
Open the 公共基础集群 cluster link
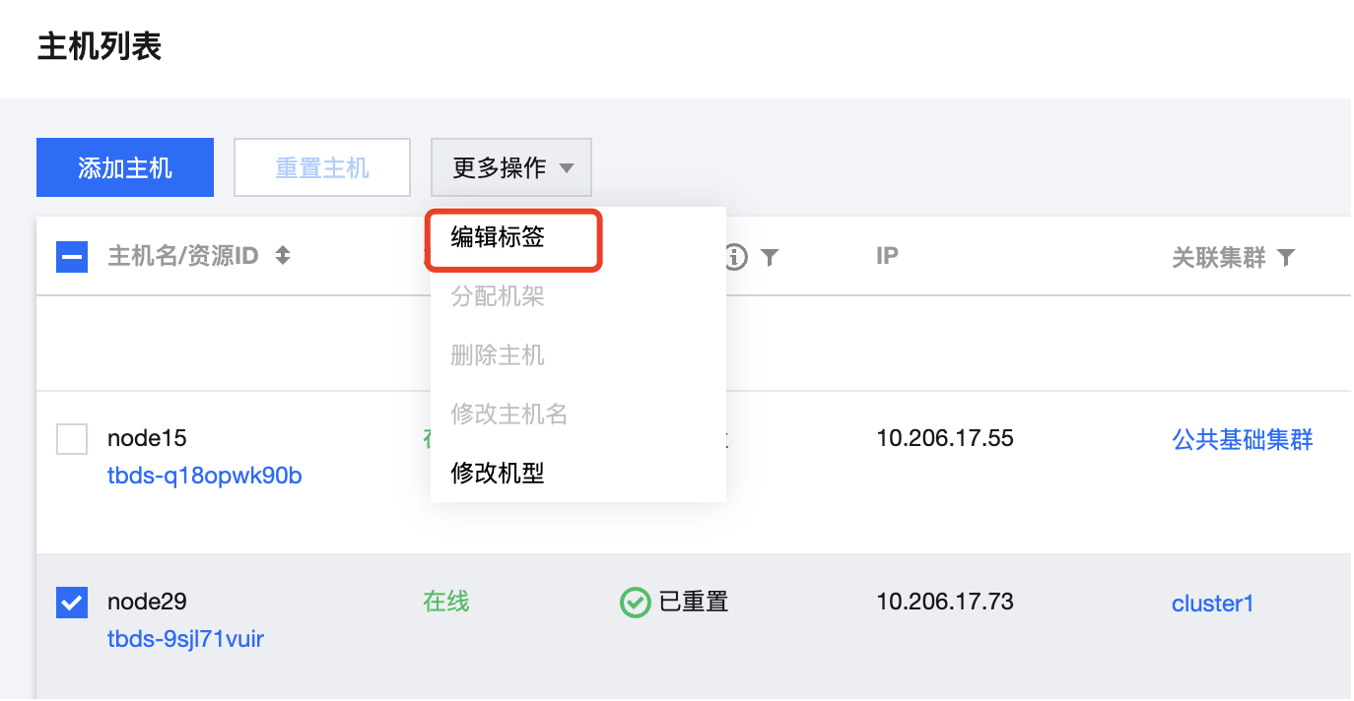pyautogui.click(x=1242, y=439)
